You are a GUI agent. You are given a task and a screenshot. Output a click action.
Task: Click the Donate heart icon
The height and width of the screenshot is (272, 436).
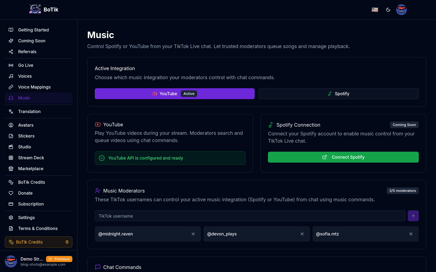[11, 193]
